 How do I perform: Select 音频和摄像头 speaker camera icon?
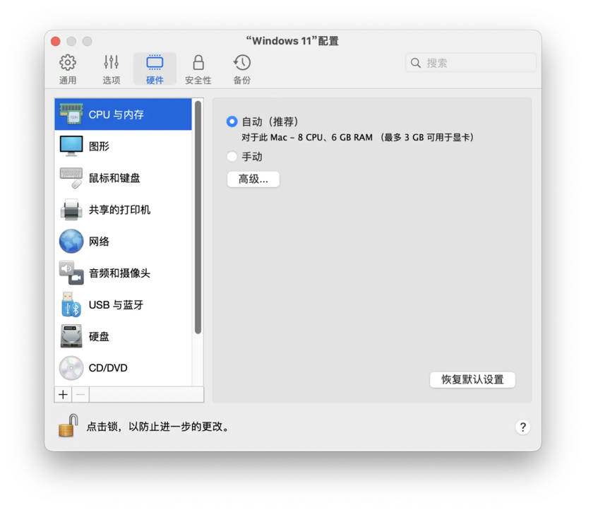71,273
